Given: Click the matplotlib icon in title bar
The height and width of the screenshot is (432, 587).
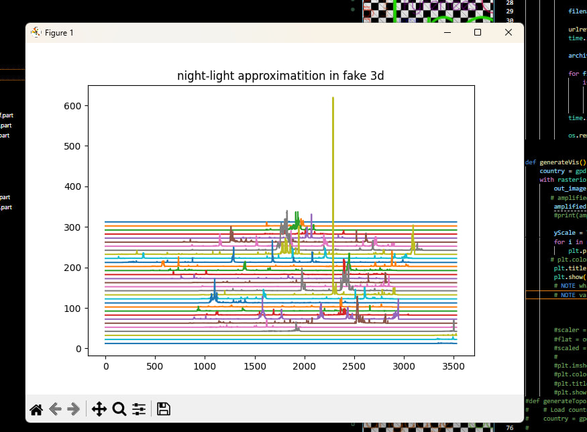Looking at the screenshot, I should pyautogui.click(x=36, y=33).
